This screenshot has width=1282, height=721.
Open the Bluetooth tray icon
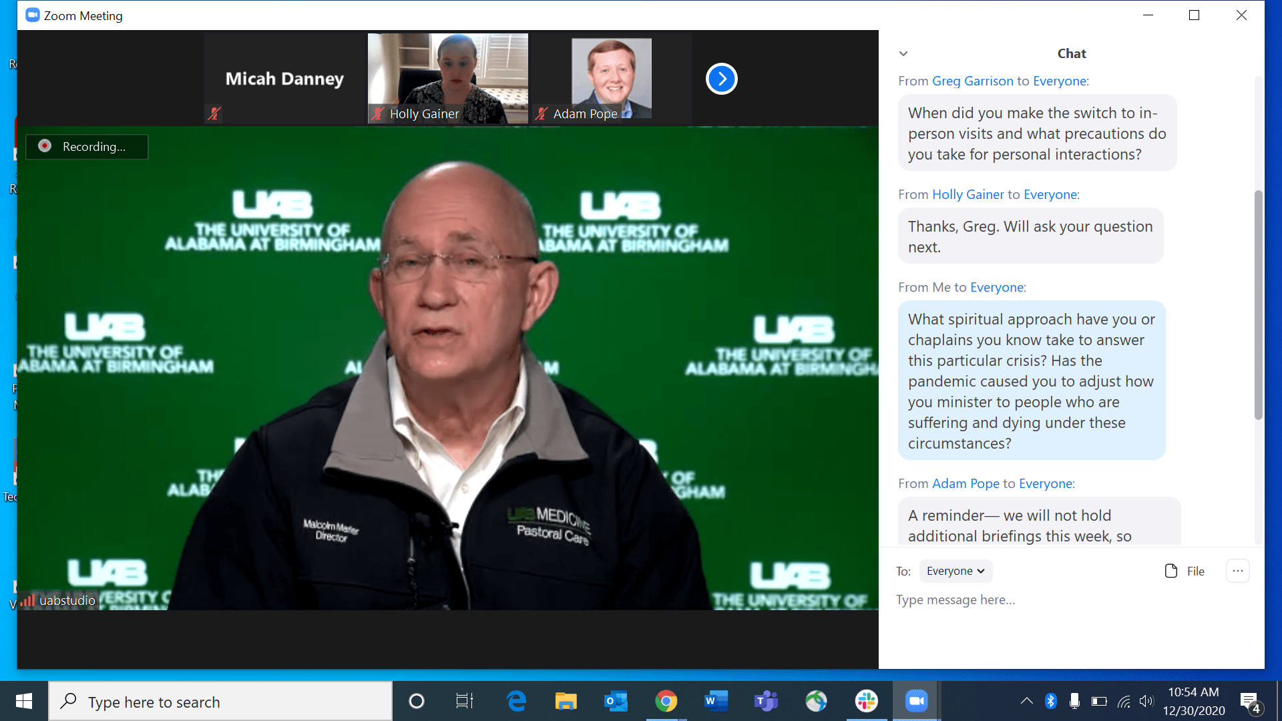(1051, 701)
